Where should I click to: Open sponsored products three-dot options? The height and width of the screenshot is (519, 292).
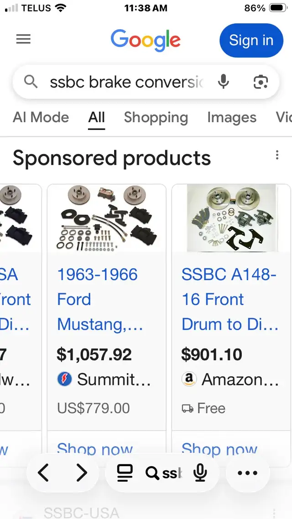[x=277, y=156]
